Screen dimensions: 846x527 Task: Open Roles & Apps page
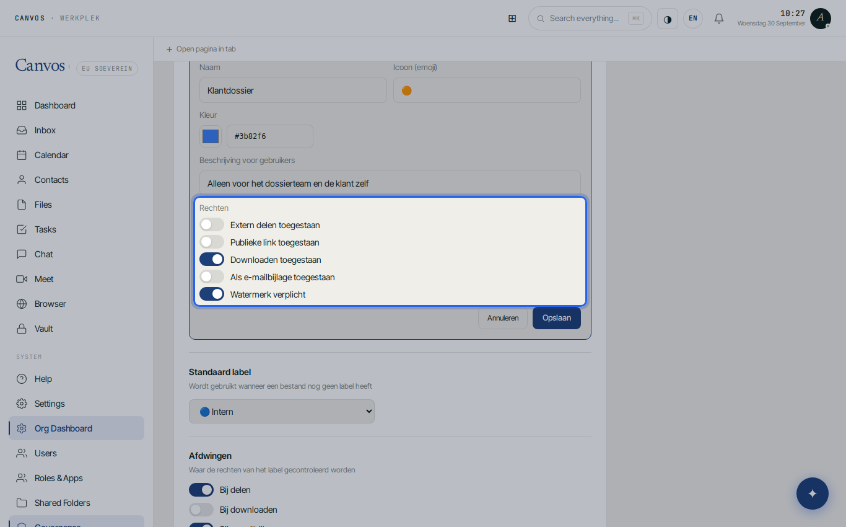click(76, 478)
